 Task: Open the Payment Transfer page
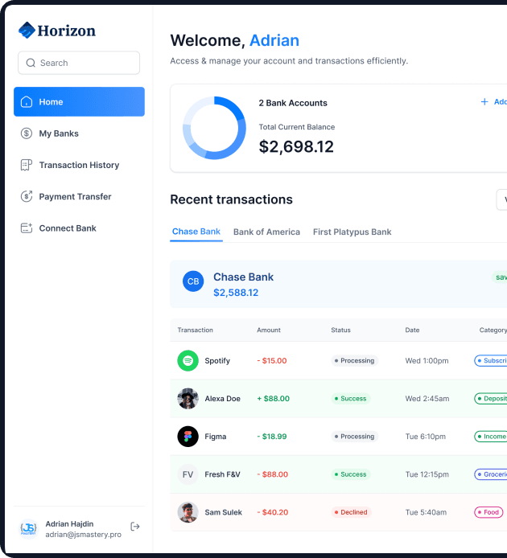click(75, 196)
